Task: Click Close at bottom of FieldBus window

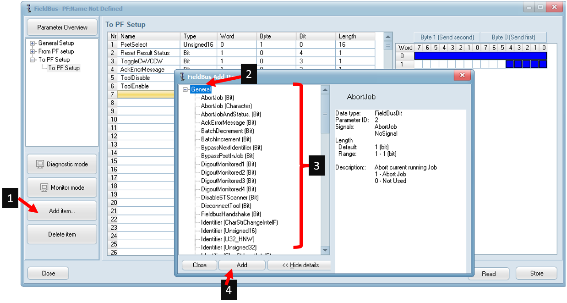Action: point(48,273)
